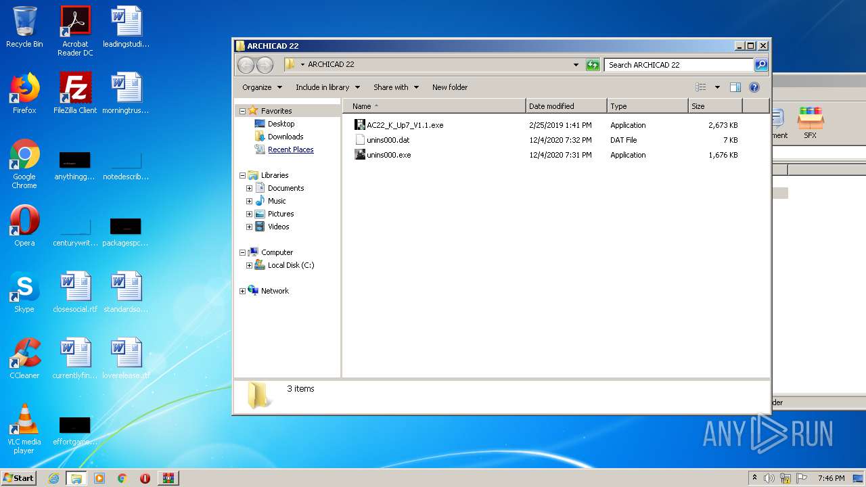
Task: Sort by Size column header
Action: click(x=715, y=106)
